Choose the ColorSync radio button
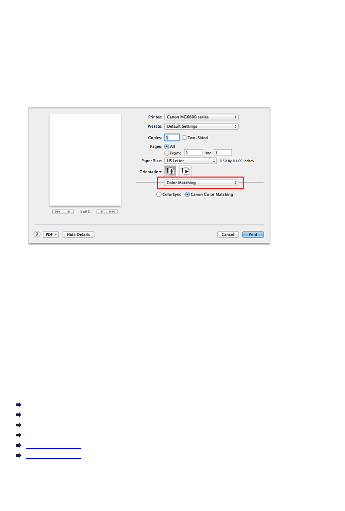Image resolution: width=345 pixels, height=511 pixels. pyautogui.click(x=159, y=194)
